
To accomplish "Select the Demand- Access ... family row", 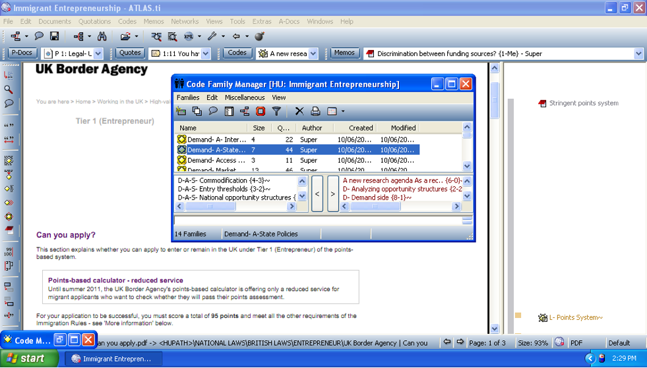I will (x=297, y=161).
